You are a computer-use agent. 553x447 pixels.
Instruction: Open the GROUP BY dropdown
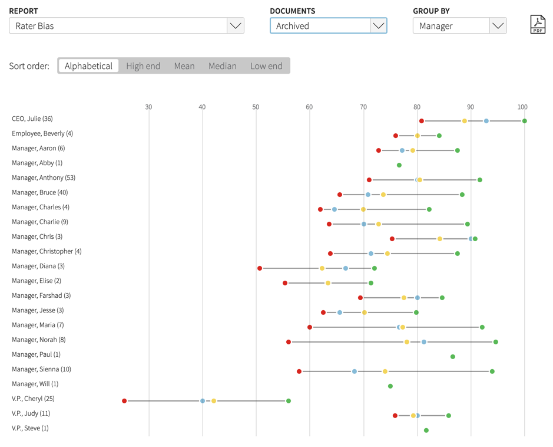tap(498, 25)
